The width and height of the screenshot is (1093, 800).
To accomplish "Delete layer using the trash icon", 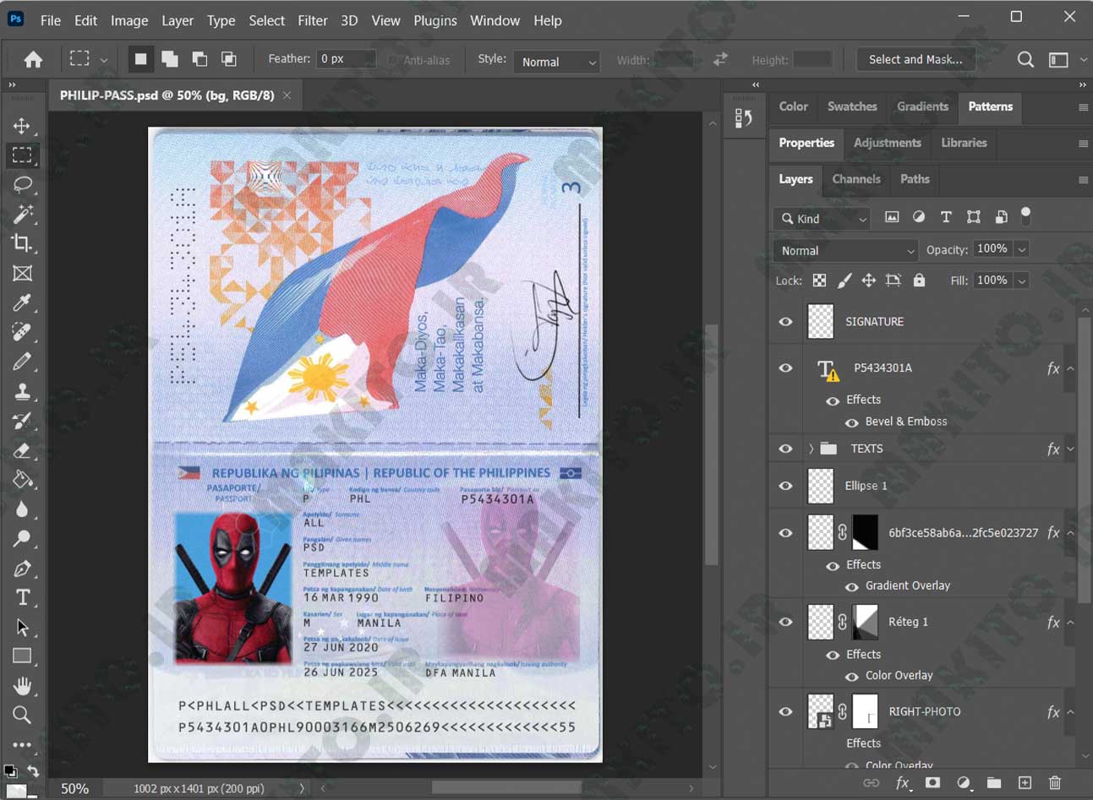I will 1055,783.
